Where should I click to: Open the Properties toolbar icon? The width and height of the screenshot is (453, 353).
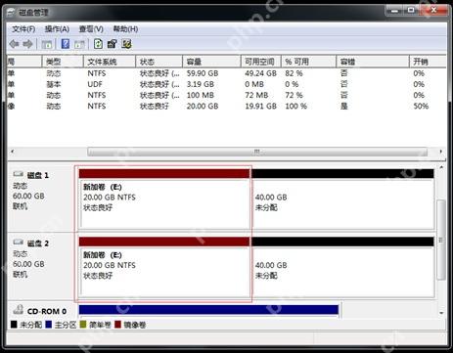(x=113, y=44)
